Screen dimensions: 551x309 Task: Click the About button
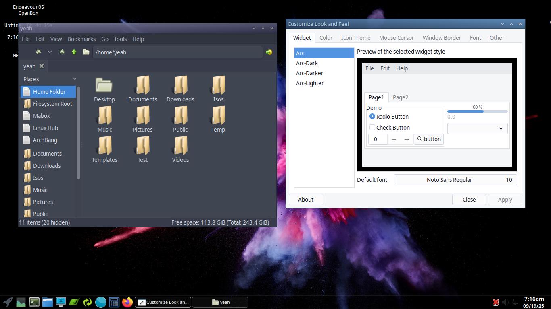point(305,200)
